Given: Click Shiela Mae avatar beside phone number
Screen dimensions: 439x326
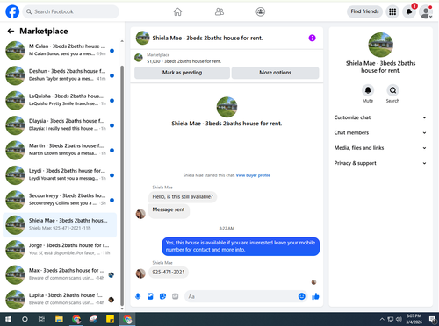Looking at the screenshot, I should [140, 273].
